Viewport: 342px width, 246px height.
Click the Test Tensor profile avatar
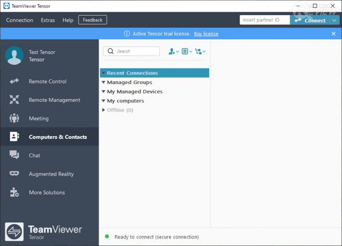[15, 55]
